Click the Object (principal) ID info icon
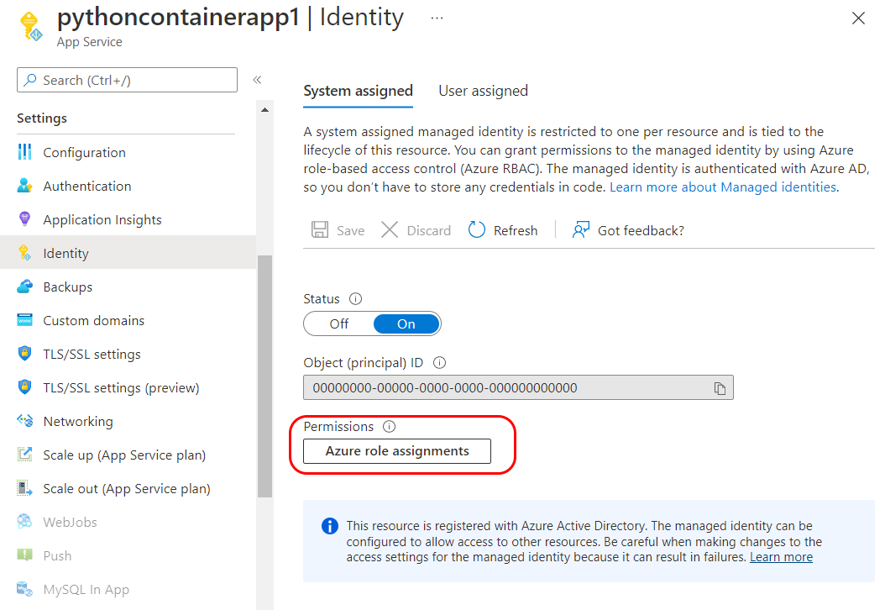Image resolution: width=885 pixels, height=610 pixels. click(439, 363)
